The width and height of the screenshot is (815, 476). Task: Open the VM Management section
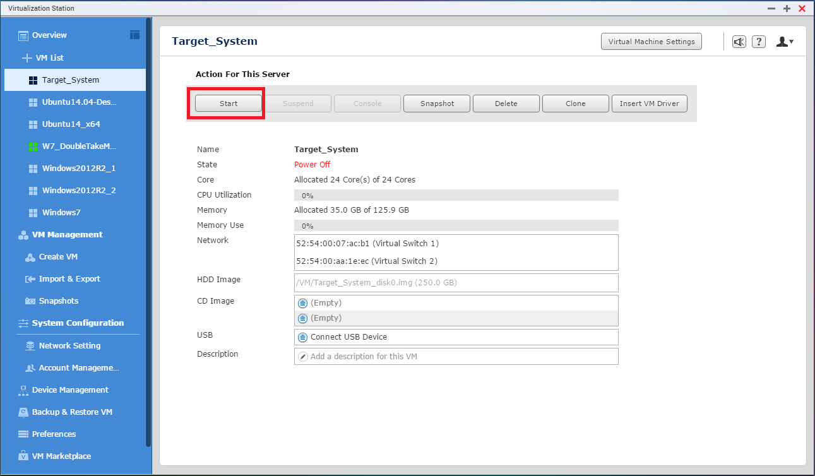click(x=67, y=234)
